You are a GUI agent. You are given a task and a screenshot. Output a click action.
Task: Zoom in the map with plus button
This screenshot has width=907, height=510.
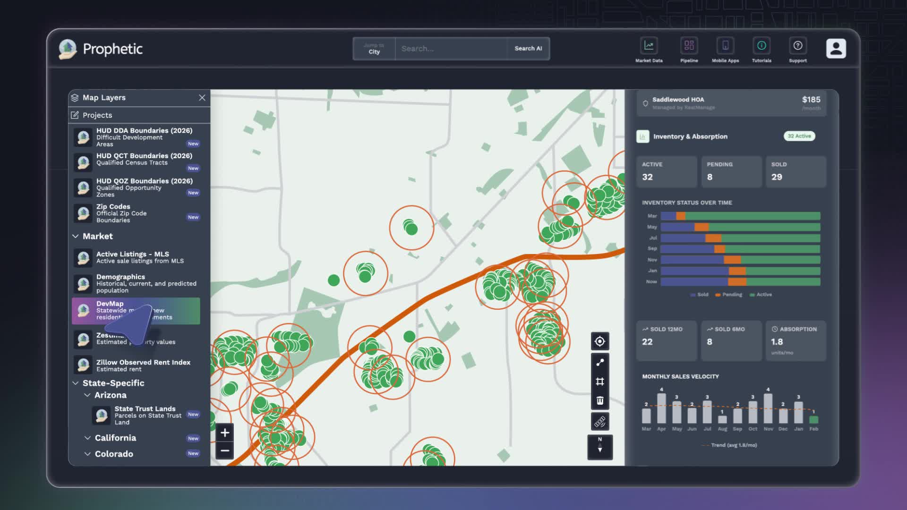[x=225, y=433]
